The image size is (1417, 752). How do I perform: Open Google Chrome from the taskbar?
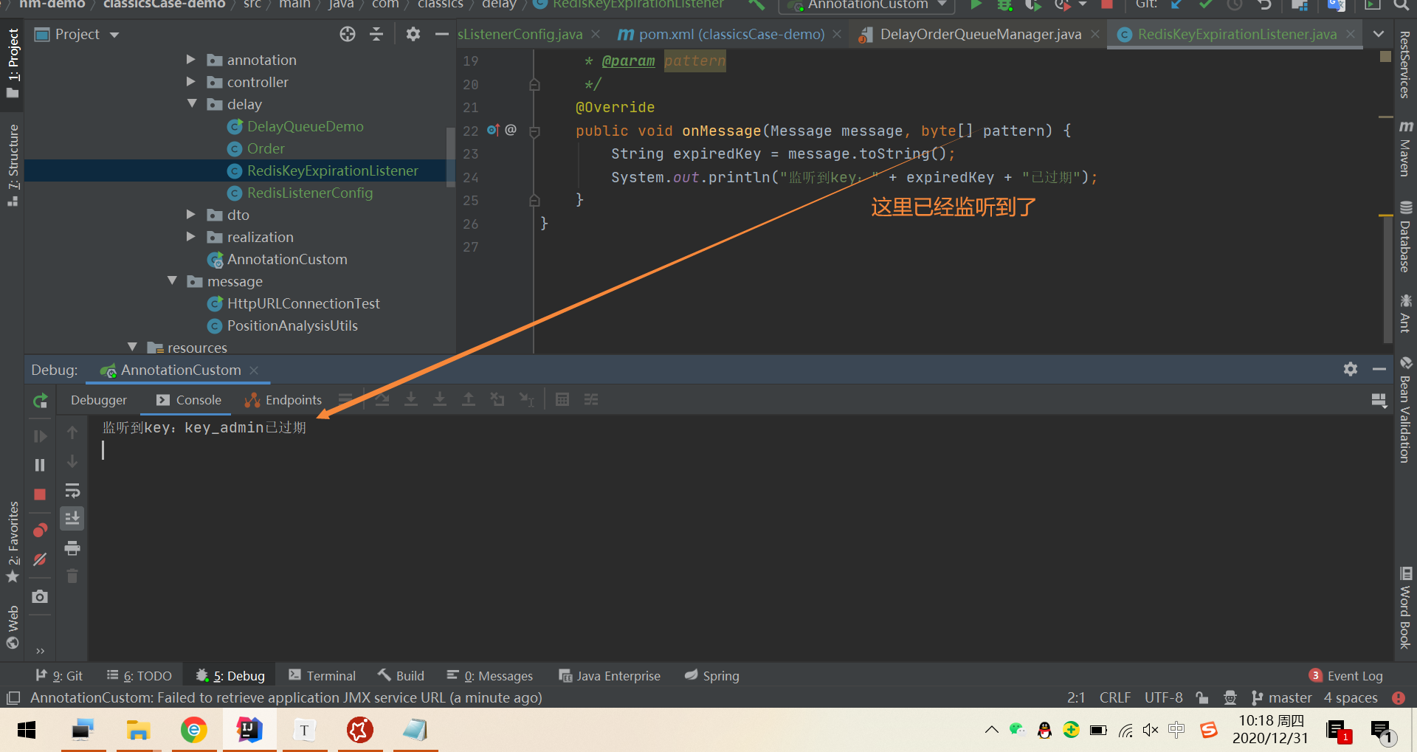193,730
